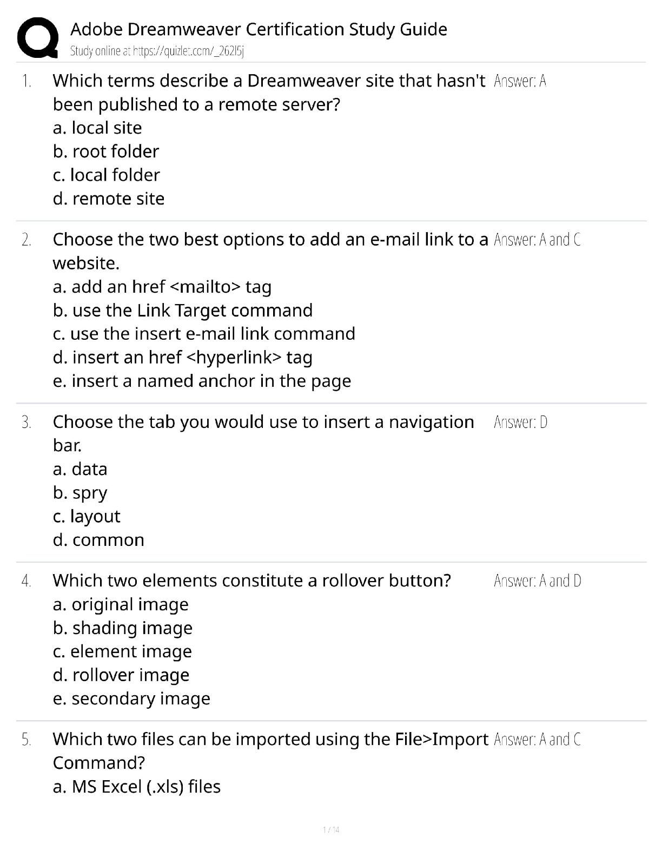Viewport: 662px width, 857px height.
Task: Click 'd. rollover image' option
Action: [121, 675]
